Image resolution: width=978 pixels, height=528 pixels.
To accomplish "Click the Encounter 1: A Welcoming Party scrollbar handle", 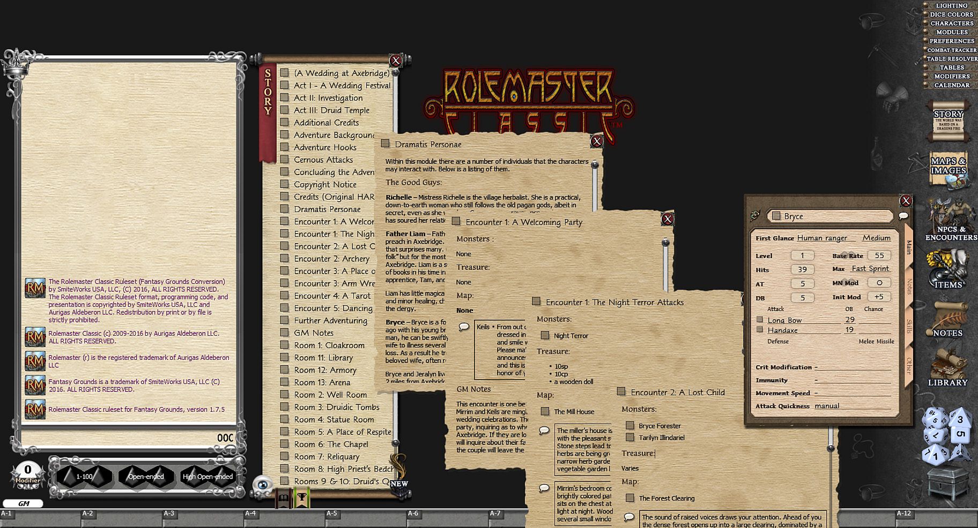I will (665, 243).
